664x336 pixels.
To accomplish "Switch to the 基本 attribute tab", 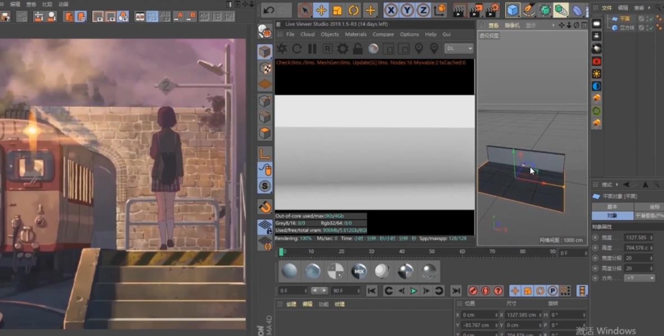I will (612, 207).
